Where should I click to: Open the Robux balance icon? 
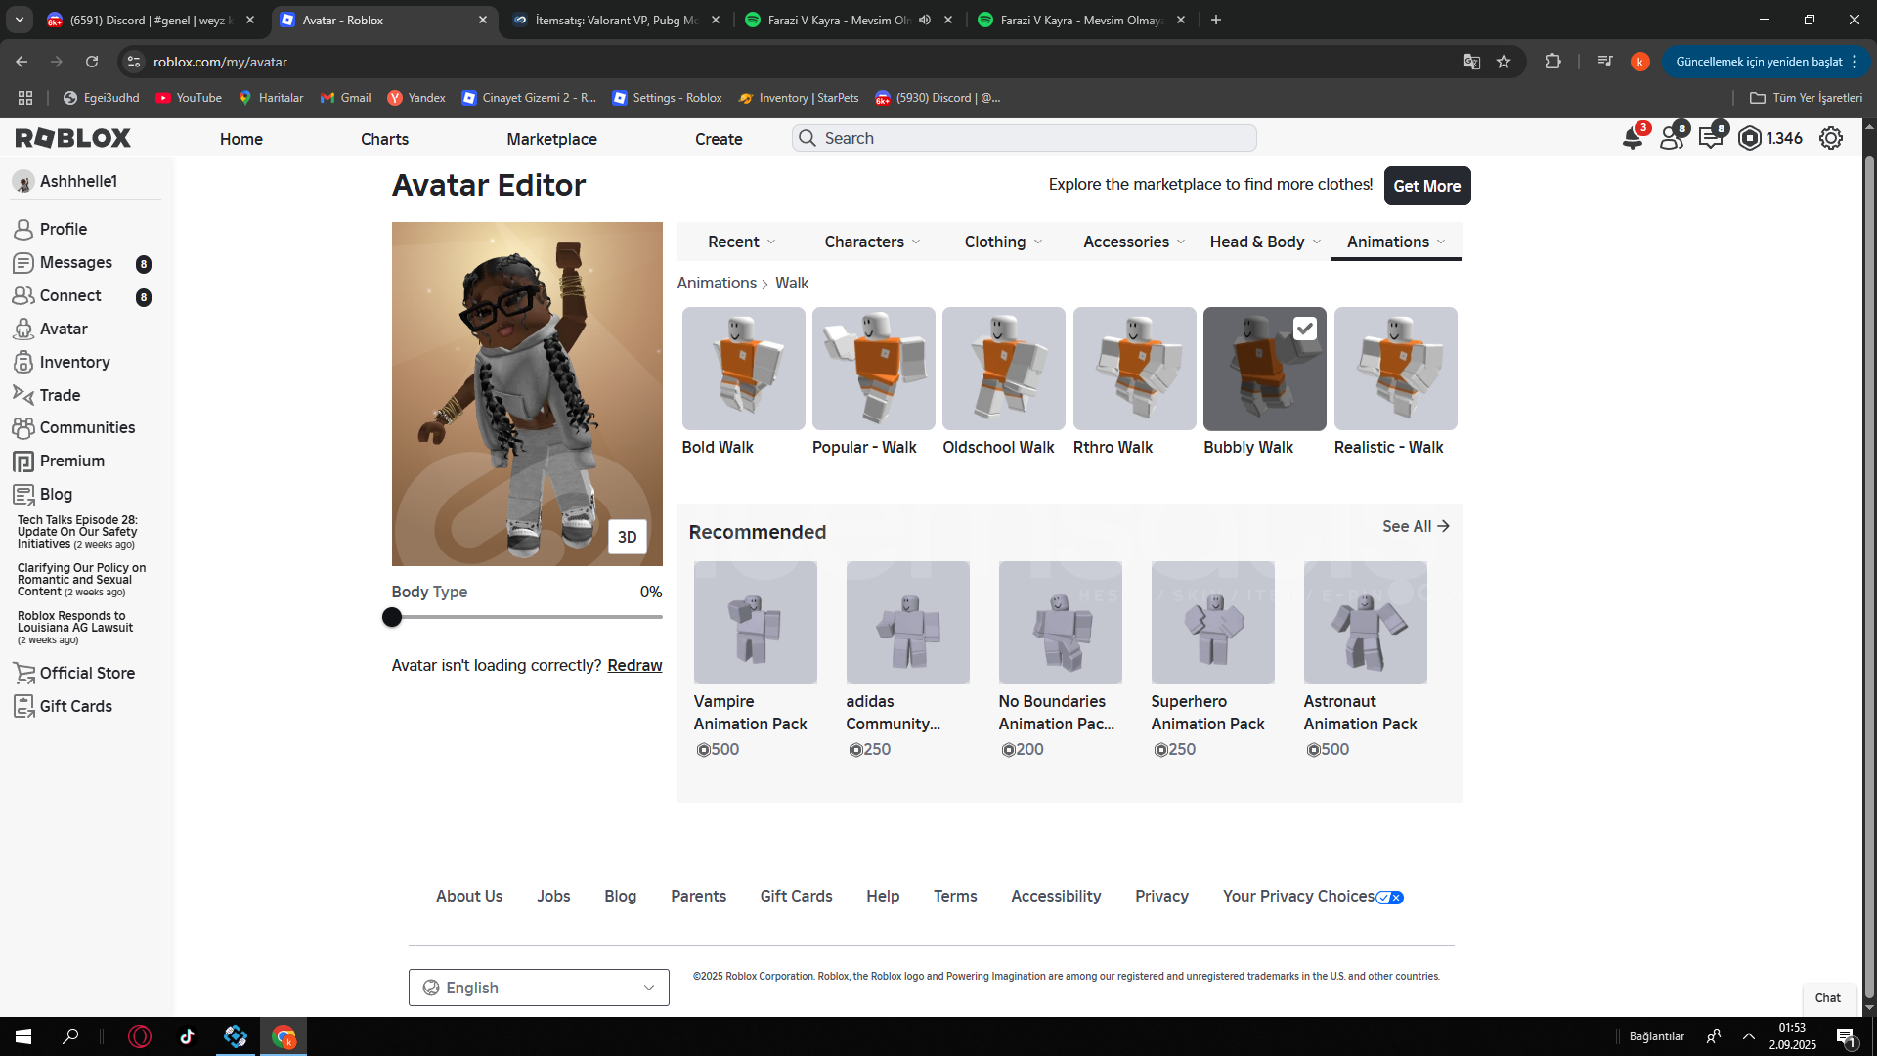(x=1750, y=138)
